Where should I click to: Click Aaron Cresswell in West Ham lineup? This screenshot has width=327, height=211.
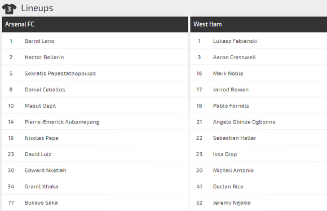[x=235, y=57]
